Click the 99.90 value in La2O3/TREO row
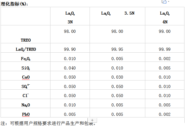 [70, 49]
